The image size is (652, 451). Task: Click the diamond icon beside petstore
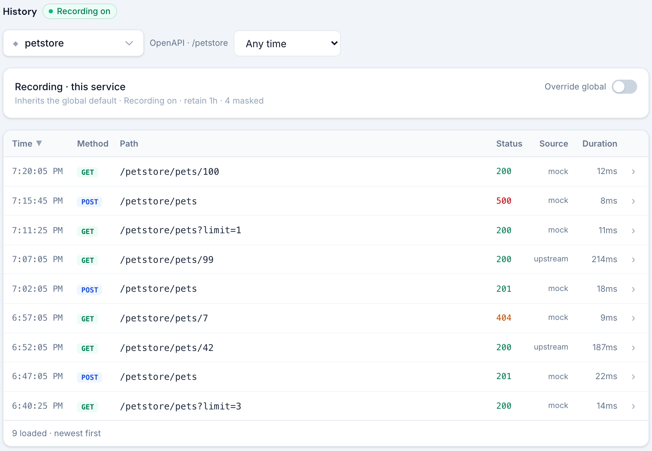16,44
